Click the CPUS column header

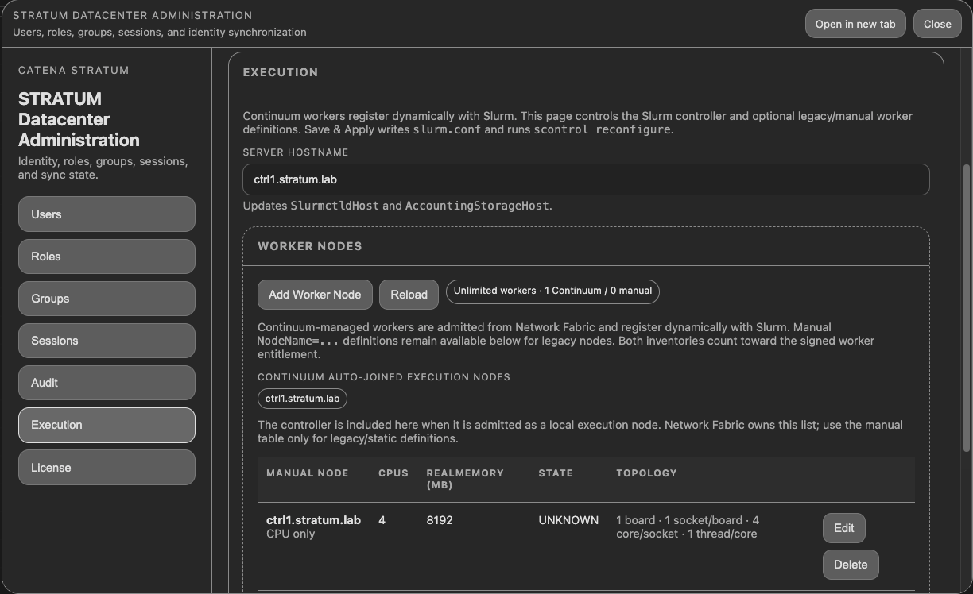click(393, 473)
